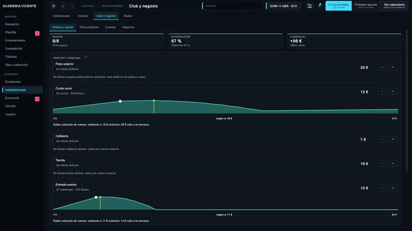Click the vertical page scrollbar

[x=407, y=101]
